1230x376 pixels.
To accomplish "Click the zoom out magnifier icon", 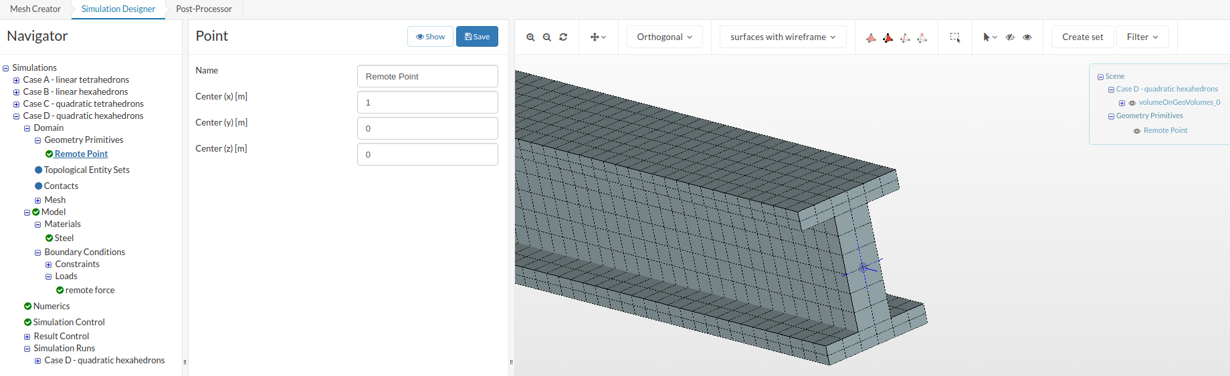I will point(547,37).
